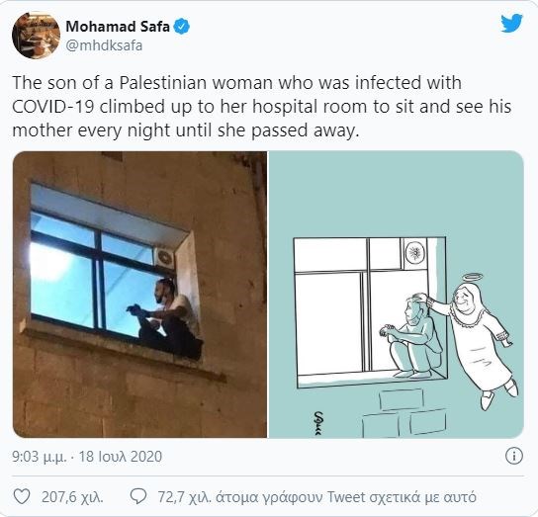Click the man sitting on the photo's ledge
Screen dimensions: 538x517
click(166, 319)
